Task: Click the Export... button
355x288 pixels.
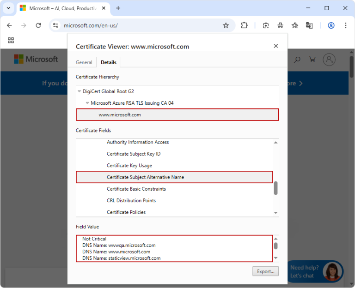Action: click(265, 271)
